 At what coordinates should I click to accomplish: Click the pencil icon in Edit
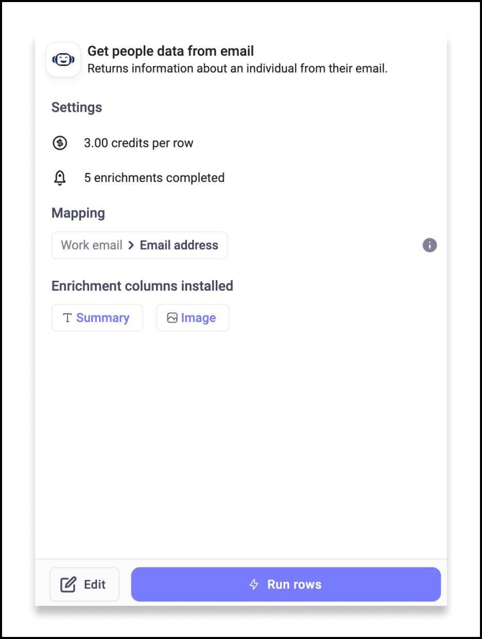pyautogui.click(x=68, y=584)
